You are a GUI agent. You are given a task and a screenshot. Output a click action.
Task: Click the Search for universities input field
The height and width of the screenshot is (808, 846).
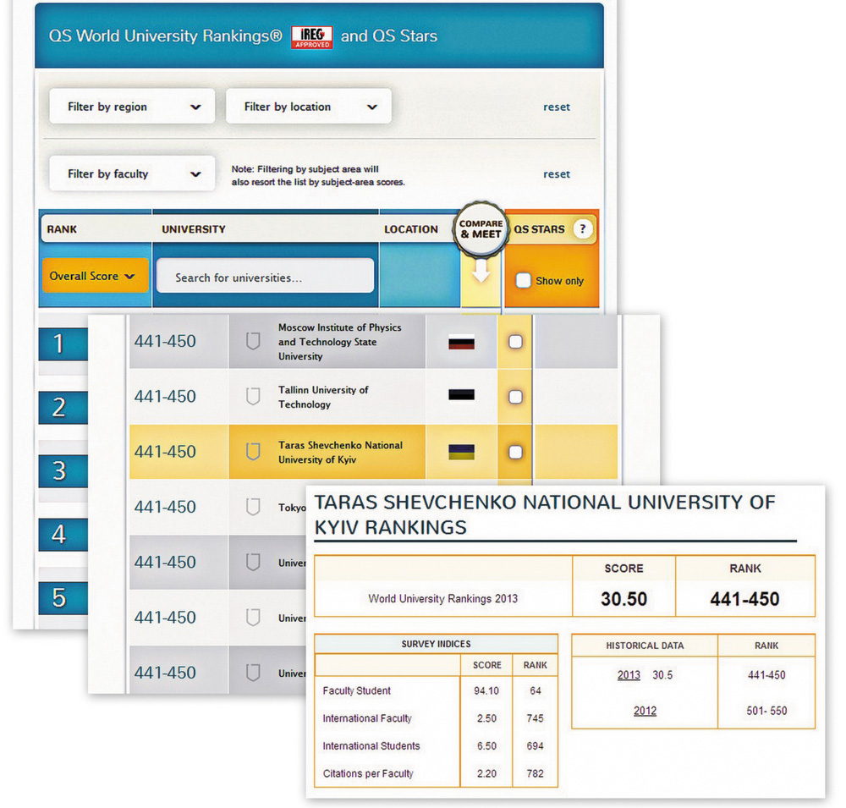click(x=265, y=277)
